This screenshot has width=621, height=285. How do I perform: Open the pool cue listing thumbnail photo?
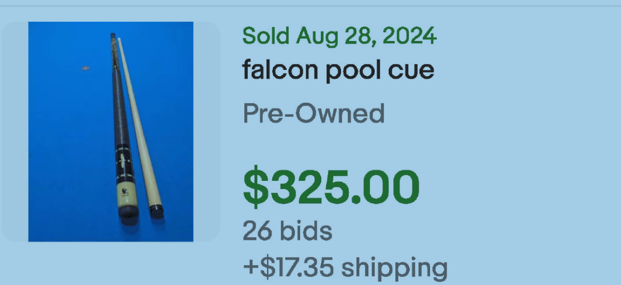111,132
